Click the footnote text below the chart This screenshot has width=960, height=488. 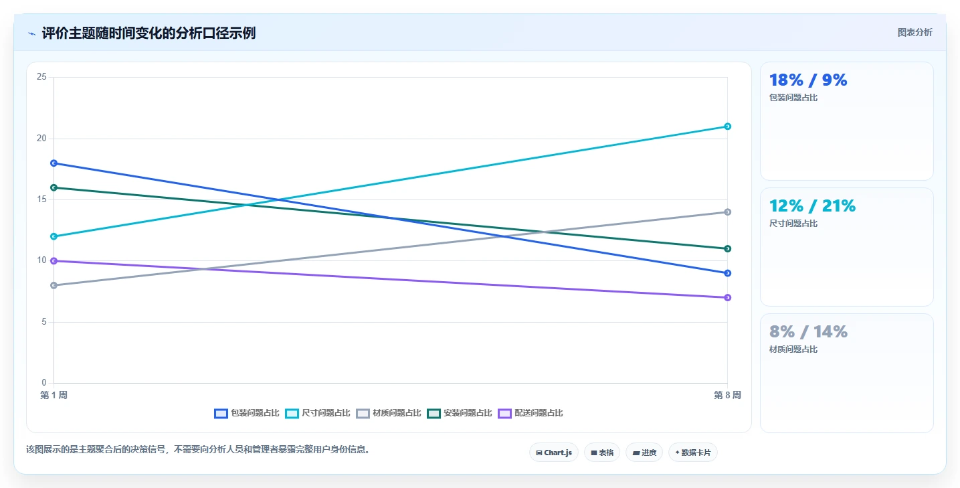coord(198,450)
